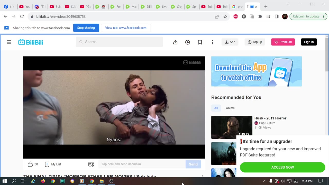Open the volume control in system tray

tap(283, 181)
